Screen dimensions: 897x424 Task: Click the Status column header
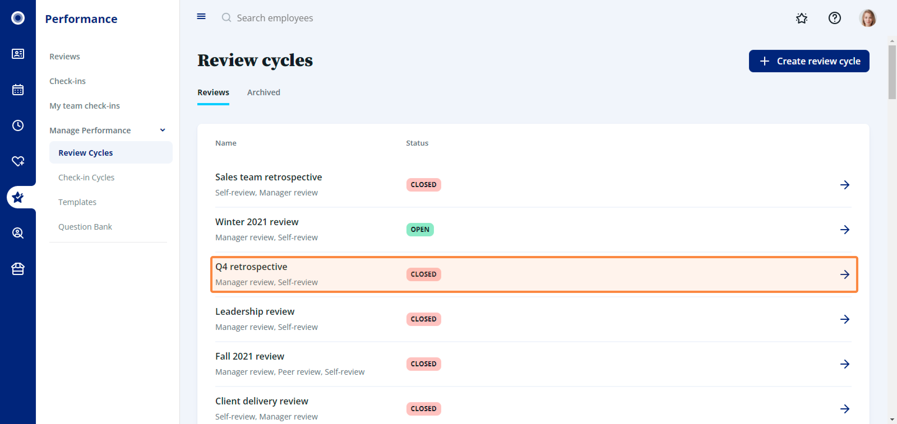click(x=417, y=143)
